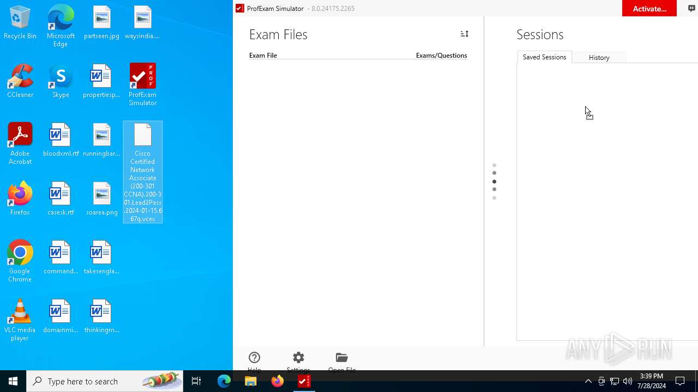This screenshot has width=698, height=392.
Task: Select runningbar image file on desktop
Action: coord(101,140)
